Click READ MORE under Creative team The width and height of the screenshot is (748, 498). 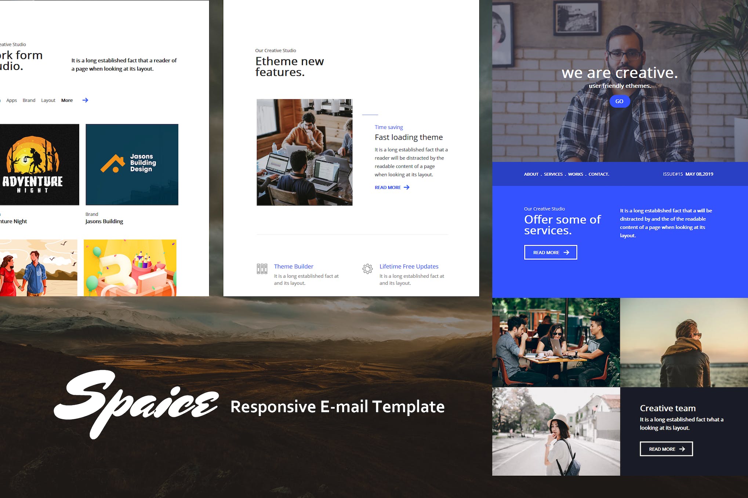pos(666,449)
